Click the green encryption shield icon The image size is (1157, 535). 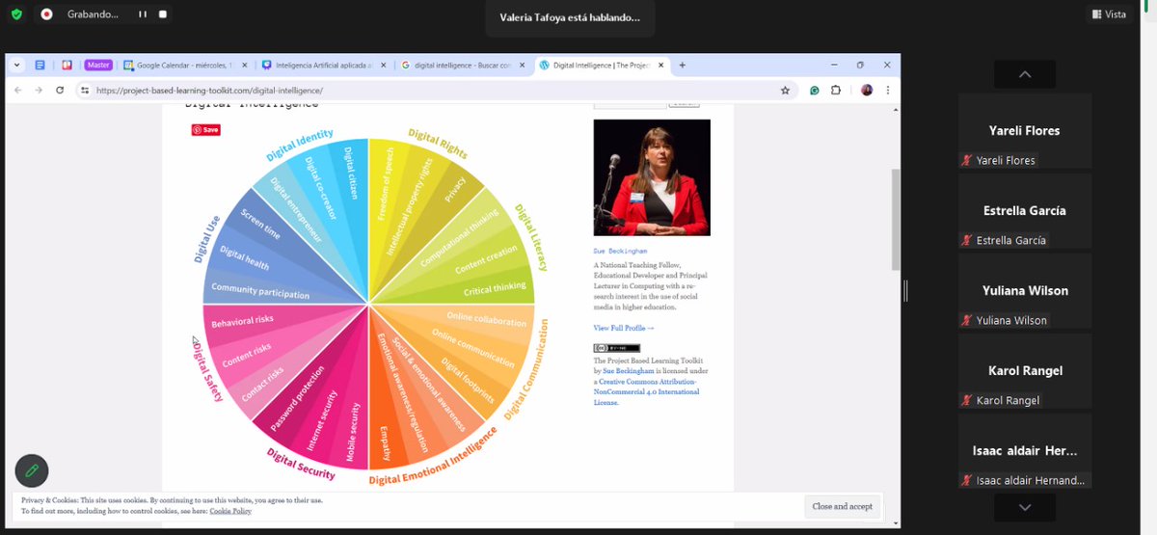(16, 14)
